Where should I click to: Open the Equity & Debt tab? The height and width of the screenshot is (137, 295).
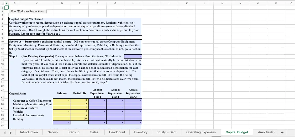[166, 132]
